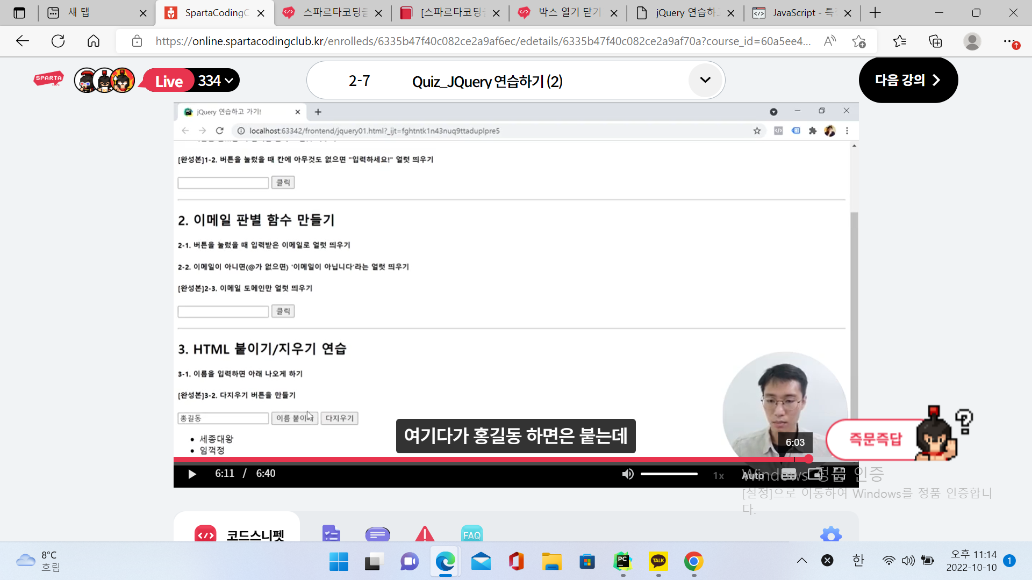Add this page to favorites

point(859,41)
